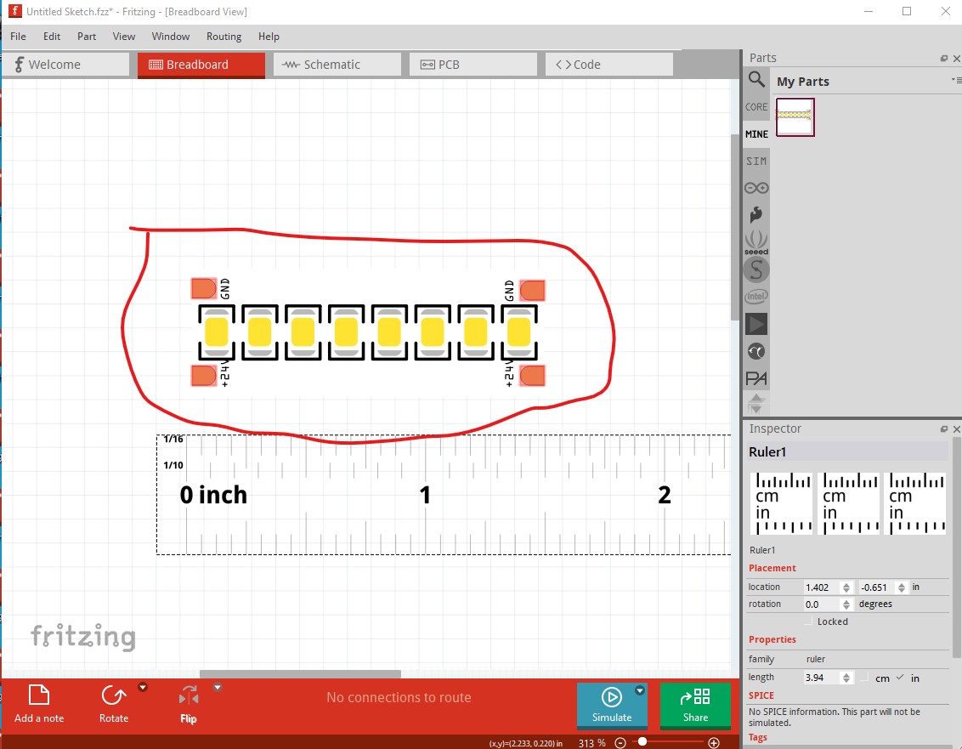Switch to the Welcome tab
The width and height of the screenshot is (962, 749).
click(65, 65)
